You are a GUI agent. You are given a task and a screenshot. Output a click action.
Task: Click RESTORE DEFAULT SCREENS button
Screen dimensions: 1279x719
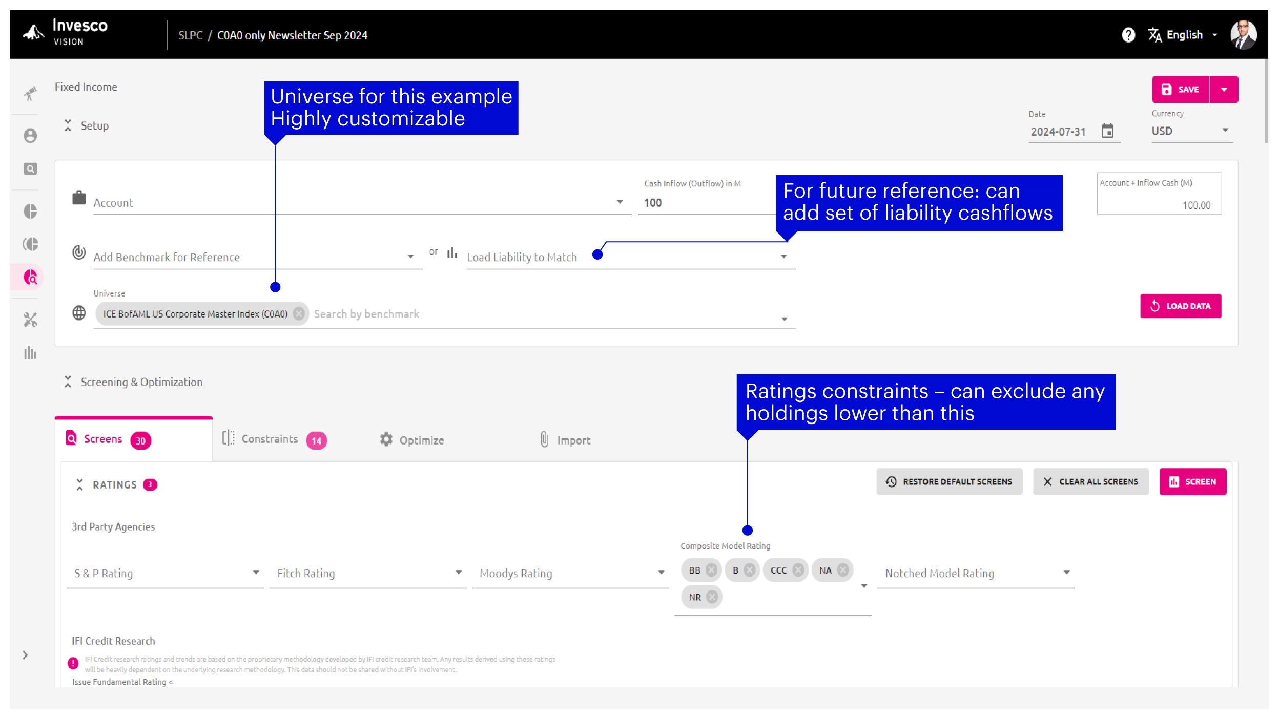pyautogui.click(x=949, y=481)
